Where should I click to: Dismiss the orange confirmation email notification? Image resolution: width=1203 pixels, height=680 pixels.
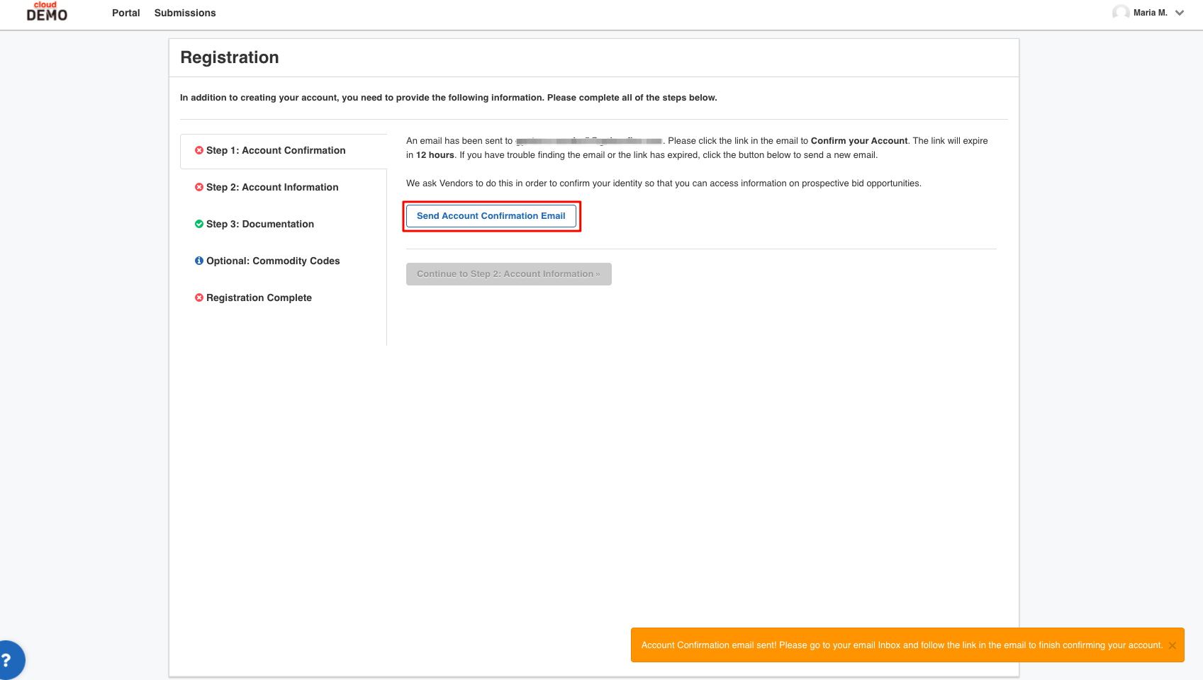(1173, 645)
